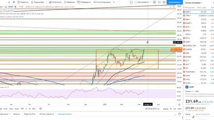Select VTBR in the watchlist
Screen dimensions: 214x120
(199, 16)
